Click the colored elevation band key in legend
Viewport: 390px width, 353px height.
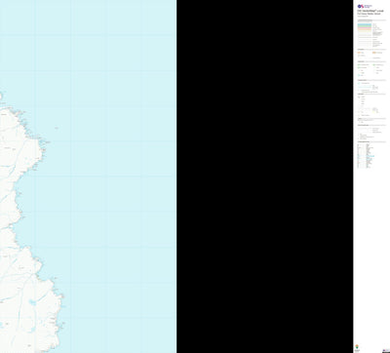(365, 27)
